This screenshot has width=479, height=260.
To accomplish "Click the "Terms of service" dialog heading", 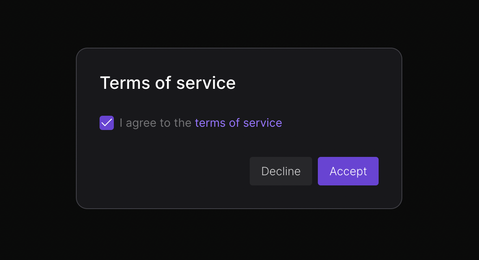I will click(168, 83).
